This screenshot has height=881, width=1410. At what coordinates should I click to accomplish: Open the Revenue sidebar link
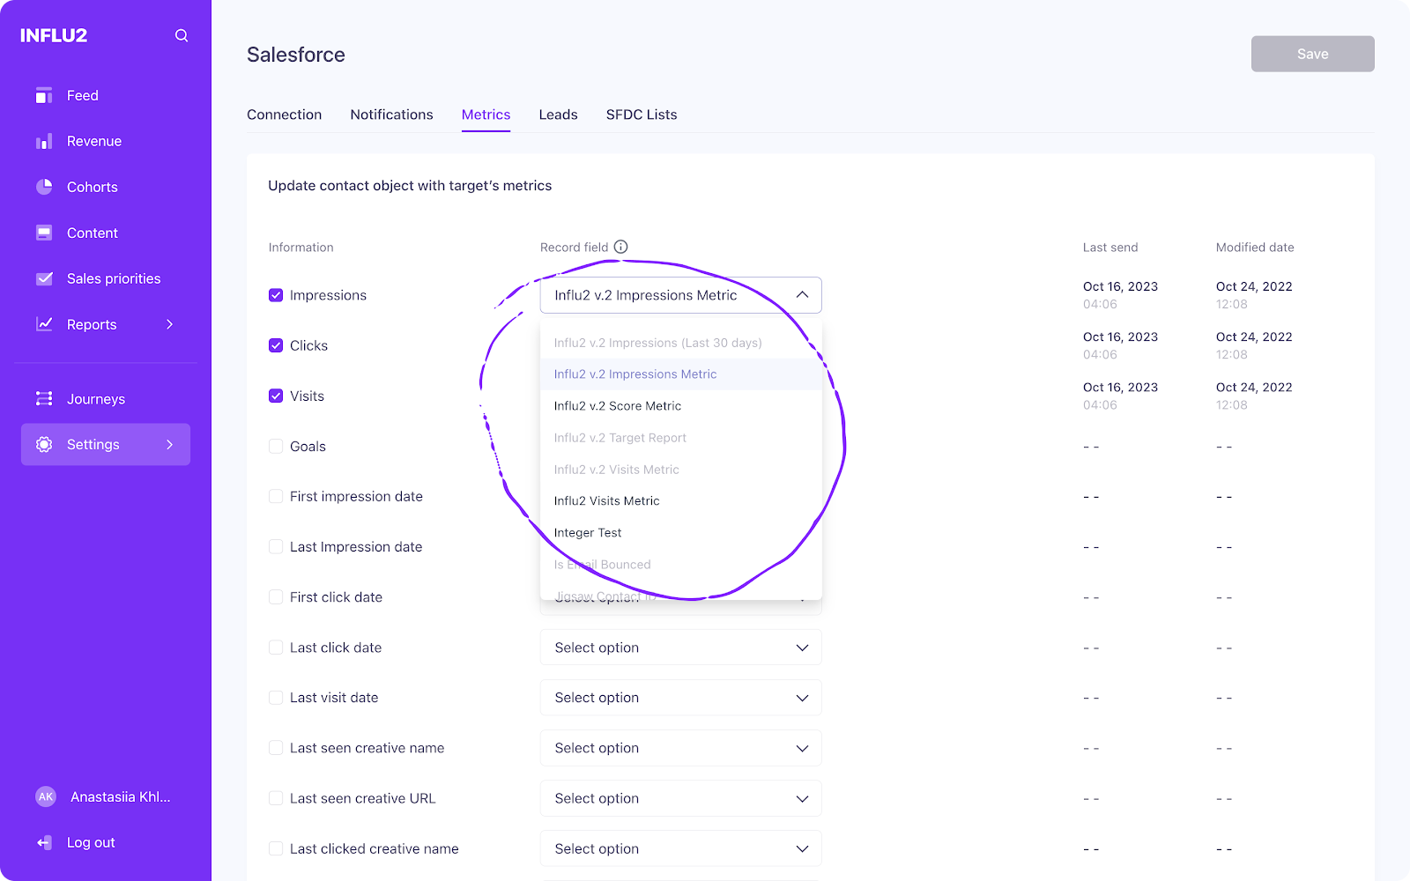94,141
